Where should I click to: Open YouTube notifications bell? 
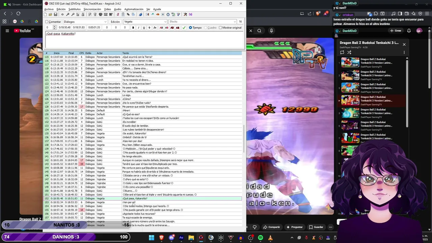[409, 31]
